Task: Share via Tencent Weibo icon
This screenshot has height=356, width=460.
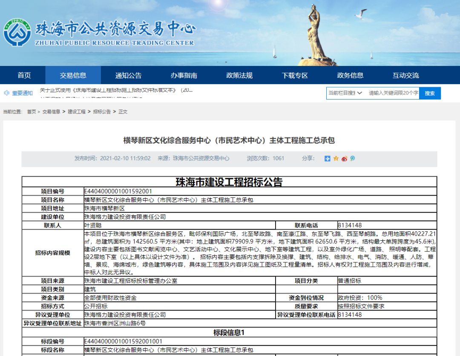Action: [x=352, y=159]
